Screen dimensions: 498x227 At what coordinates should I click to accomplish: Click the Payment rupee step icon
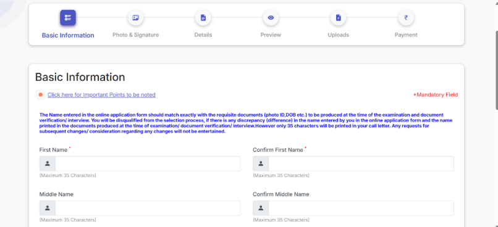pos(406,18)
